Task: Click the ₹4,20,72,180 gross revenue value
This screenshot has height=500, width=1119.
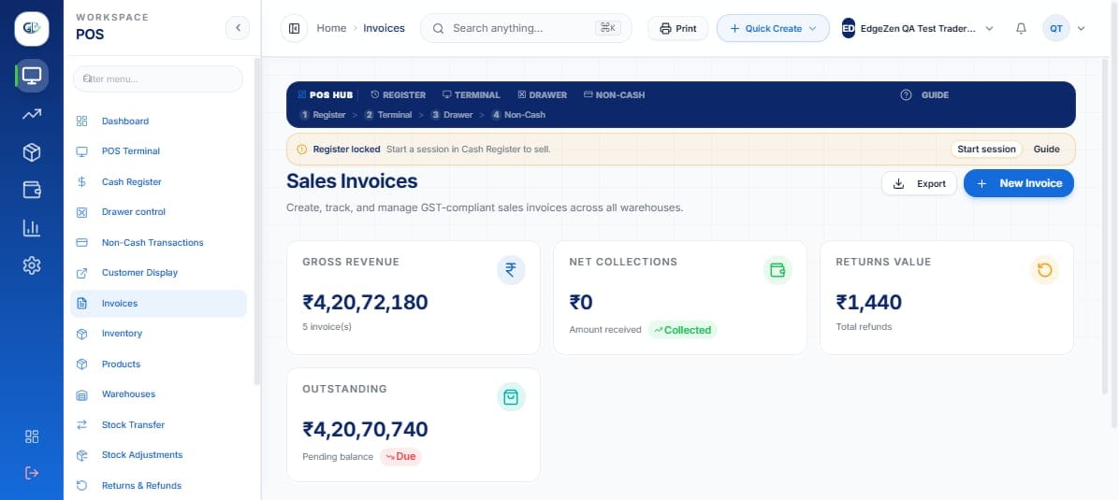Action: point(366,303)
